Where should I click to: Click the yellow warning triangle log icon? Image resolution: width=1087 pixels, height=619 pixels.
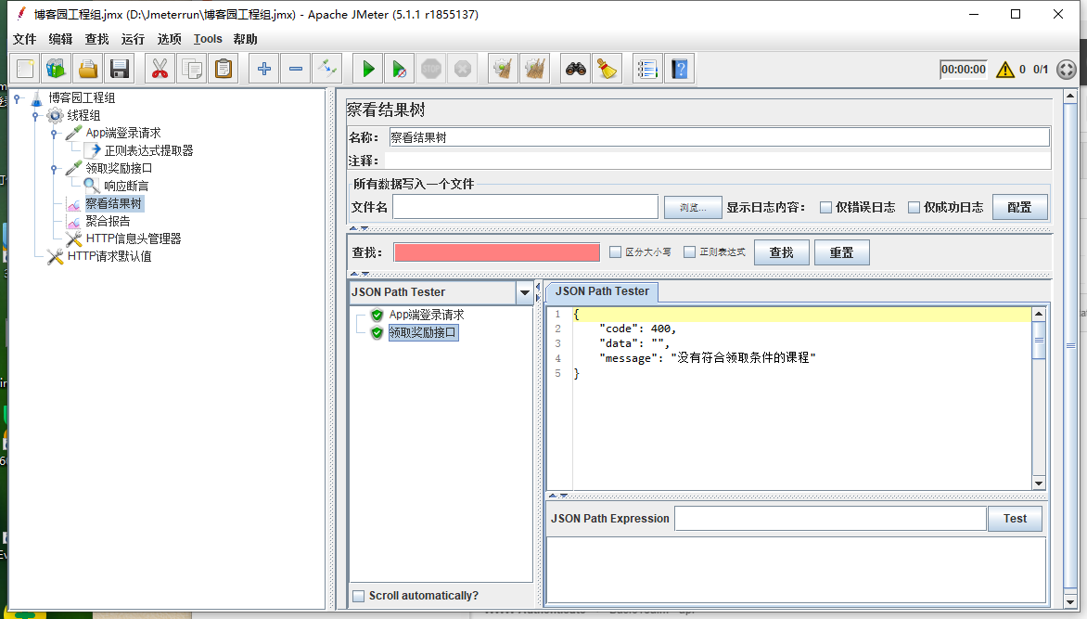(1005, 70)
